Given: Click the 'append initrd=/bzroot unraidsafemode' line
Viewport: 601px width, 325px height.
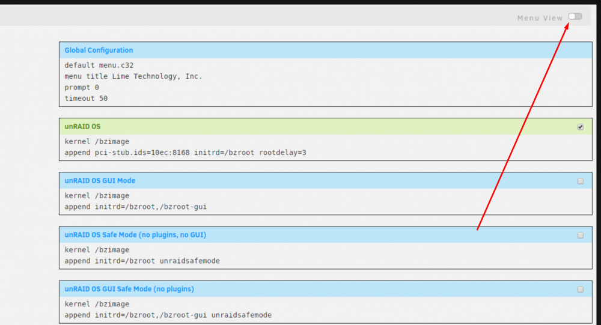Looking at the screenshot, I should tap(142, 261).
